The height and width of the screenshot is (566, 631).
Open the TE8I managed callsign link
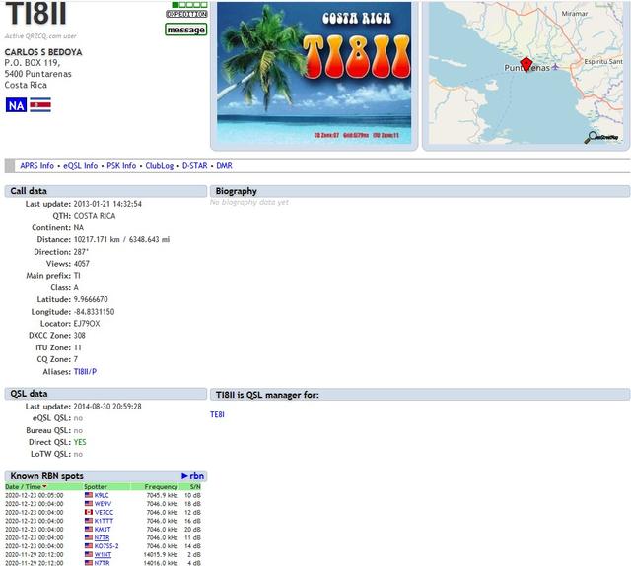coord(217,414)
